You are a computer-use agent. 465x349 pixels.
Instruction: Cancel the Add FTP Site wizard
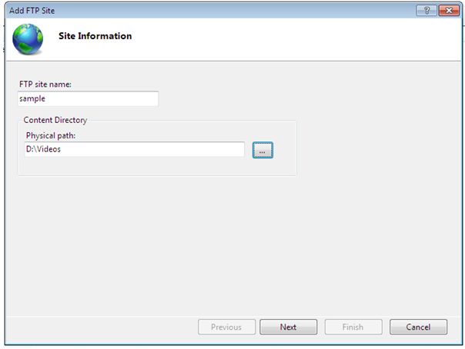point(418,327)
